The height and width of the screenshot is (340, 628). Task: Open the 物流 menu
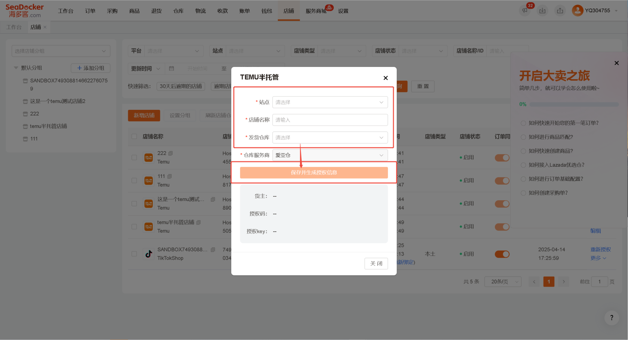pos(200,11)
